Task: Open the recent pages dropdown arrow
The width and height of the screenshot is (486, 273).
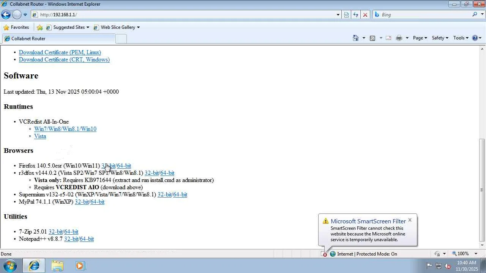Action: click(x=25, y=15)
